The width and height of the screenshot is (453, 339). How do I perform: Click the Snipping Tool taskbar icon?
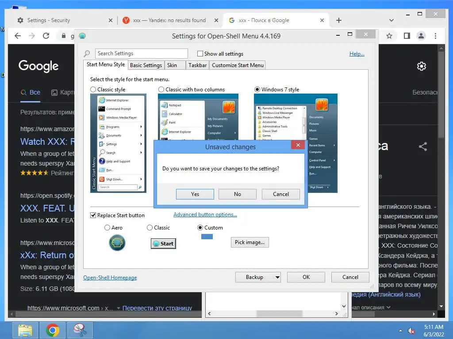[80, 330]
